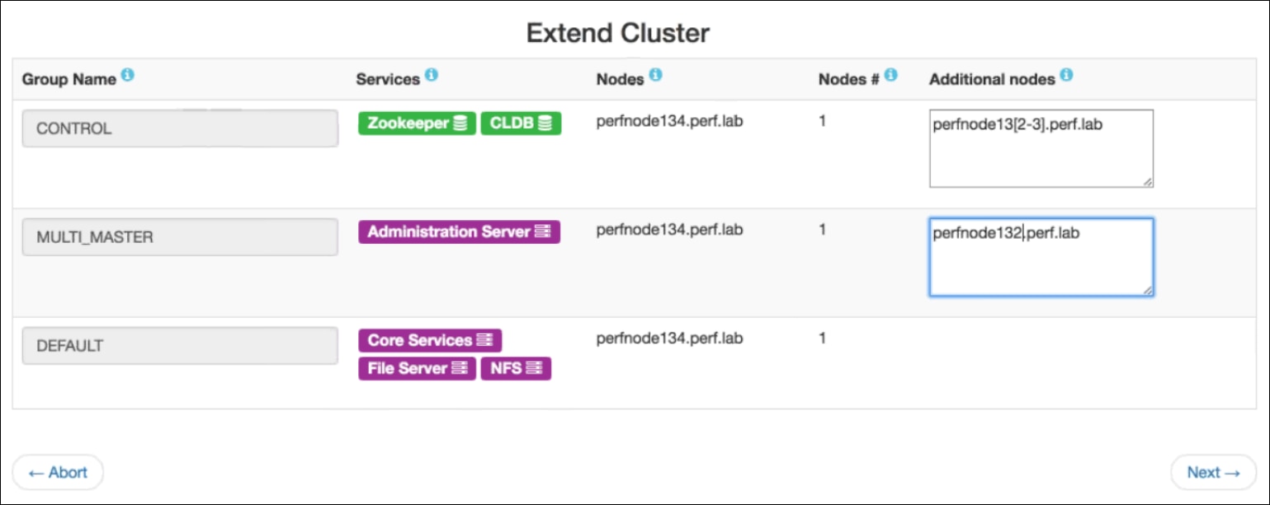Click the CLDB service badge
1270x505 pixels.
tap(521, 124)
